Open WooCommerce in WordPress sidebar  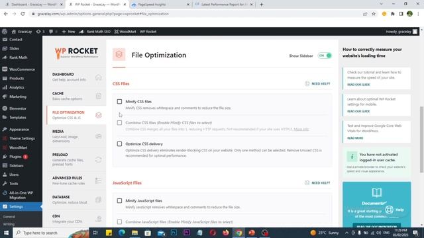[21, 69]
